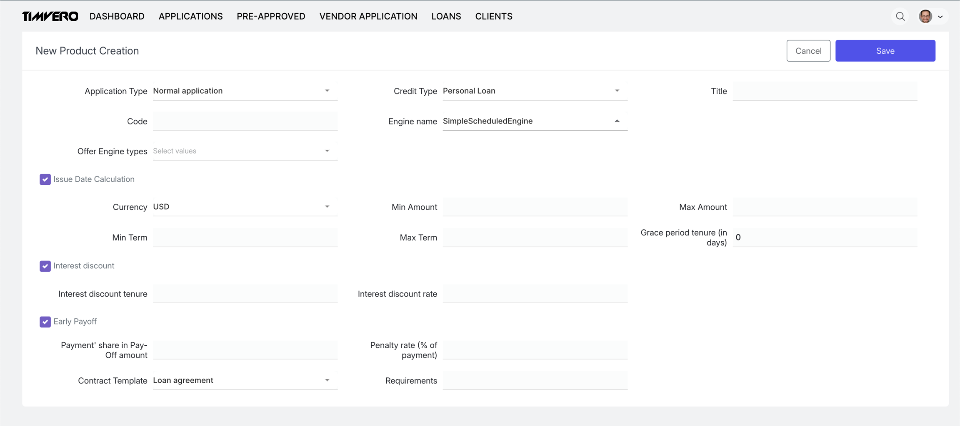This screenshot has height=426, width=960.
Task: Uncheck the Issue Date Calculation checkbox
Action: 45,179
